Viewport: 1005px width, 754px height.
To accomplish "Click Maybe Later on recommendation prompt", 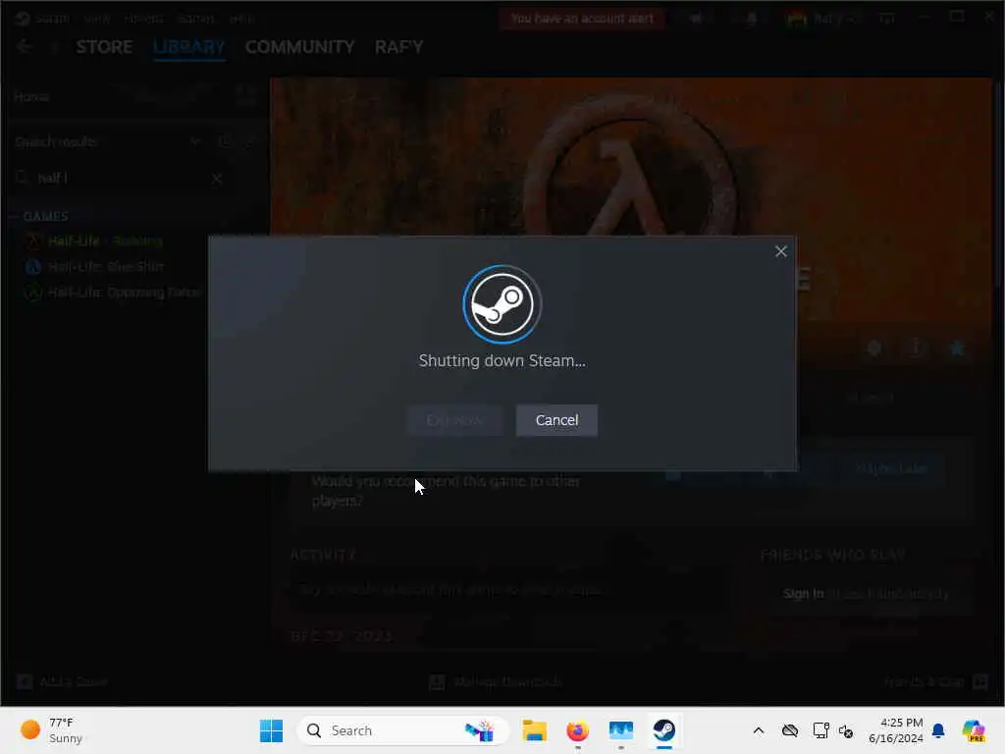I will [x=891, y=468].
